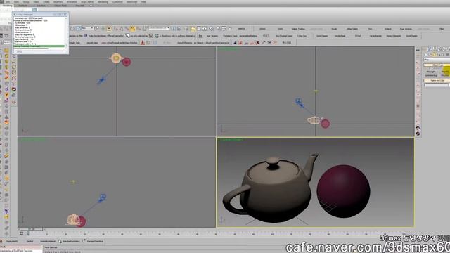Switch to the Populate ribbon tab
Image resolution: width=450 pixels, height=253 pixels.
click(x=79, y=6)
